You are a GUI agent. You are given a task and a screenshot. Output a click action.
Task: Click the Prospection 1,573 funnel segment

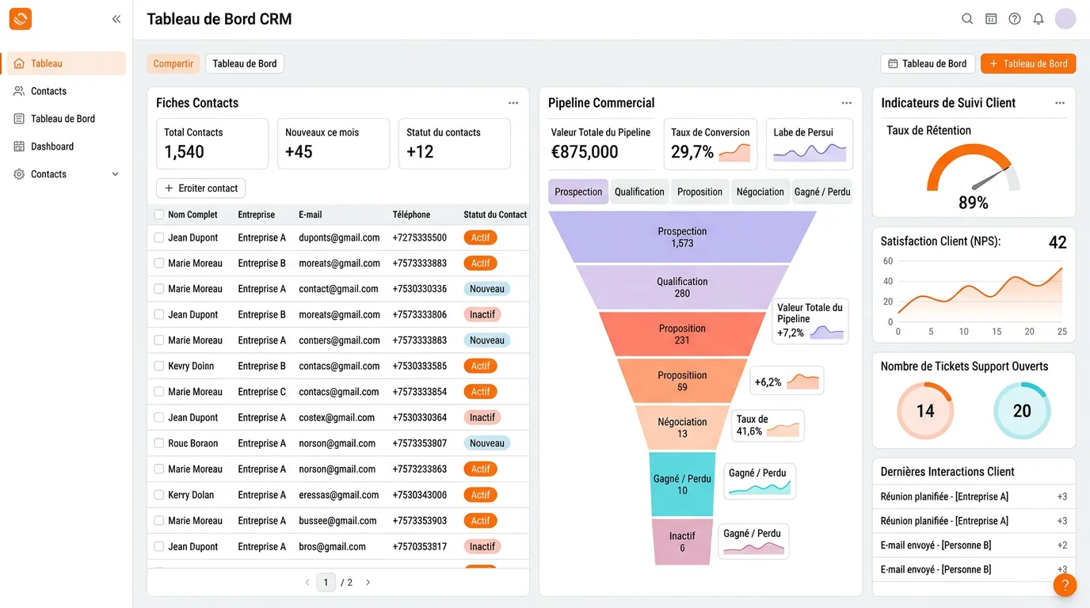click(x=682, y=237)
